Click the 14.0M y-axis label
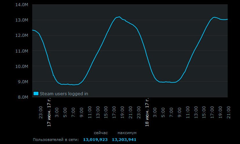 22,5
